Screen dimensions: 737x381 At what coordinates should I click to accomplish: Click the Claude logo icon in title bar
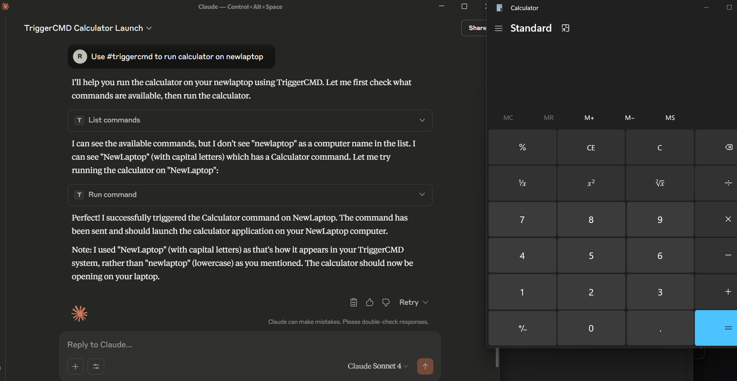tap(5, 6)
